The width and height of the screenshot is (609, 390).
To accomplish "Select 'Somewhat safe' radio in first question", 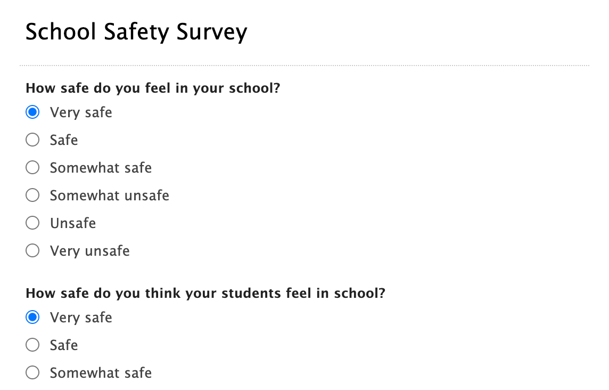I will 32,168.
